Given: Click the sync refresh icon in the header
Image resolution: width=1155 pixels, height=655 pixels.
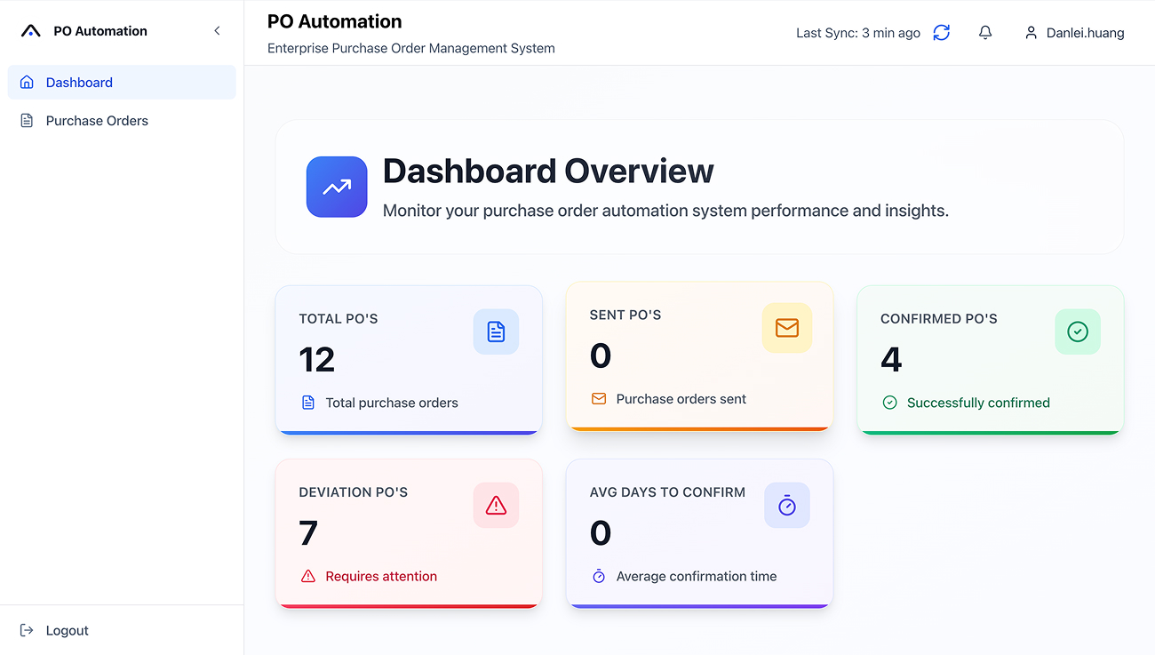Looking at the screenshot, I should pos(941,32).
